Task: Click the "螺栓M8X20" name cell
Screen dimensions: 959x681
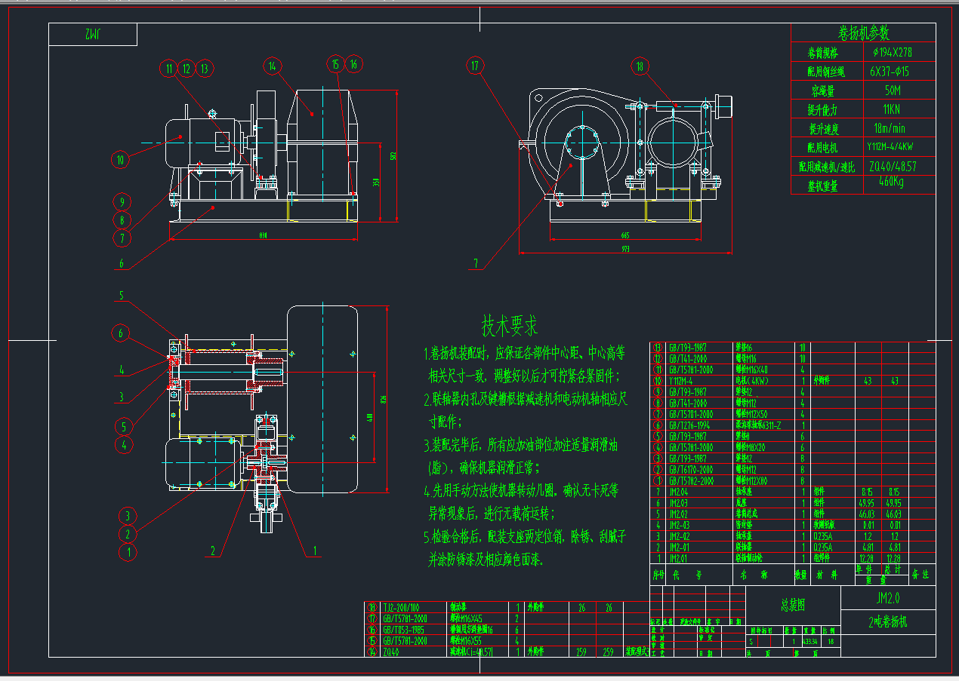Action: point(750,447)
